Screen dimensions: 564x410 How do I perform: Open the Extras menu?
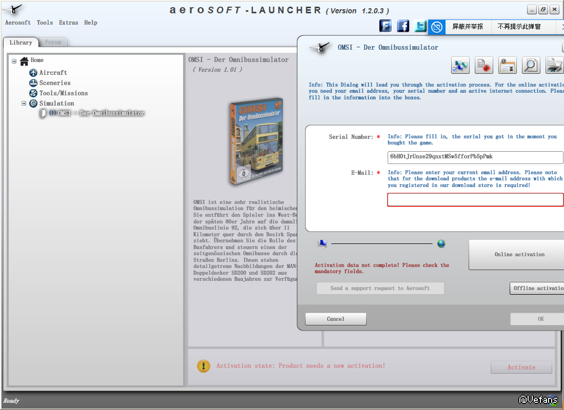pos(68,23)
